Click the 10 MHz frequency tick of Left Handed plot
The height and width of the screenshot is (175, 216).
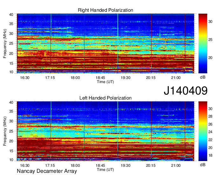point(11,160)
